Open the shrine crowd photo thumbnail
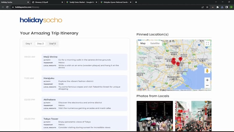Image resolution: width=234 pixels, height=132 pixels. point(155,116)
